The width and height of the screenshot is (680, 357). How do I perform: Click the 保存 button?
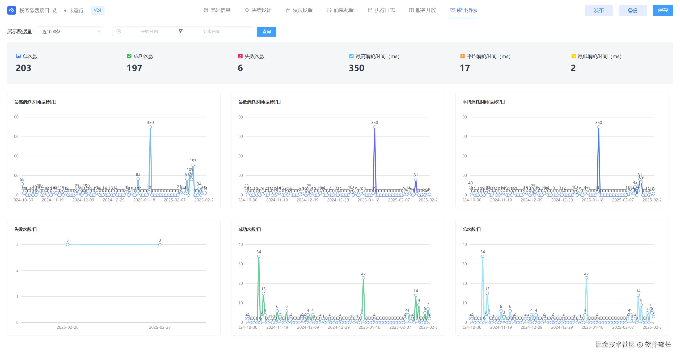[x=662, y=10]
